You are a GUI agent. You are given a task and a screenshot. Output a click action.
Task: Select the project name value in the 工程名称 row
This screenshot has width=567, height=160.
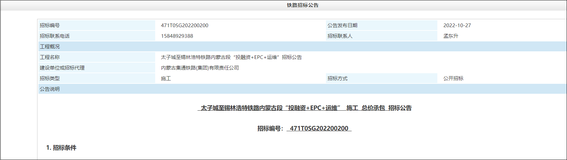point(231,57)
